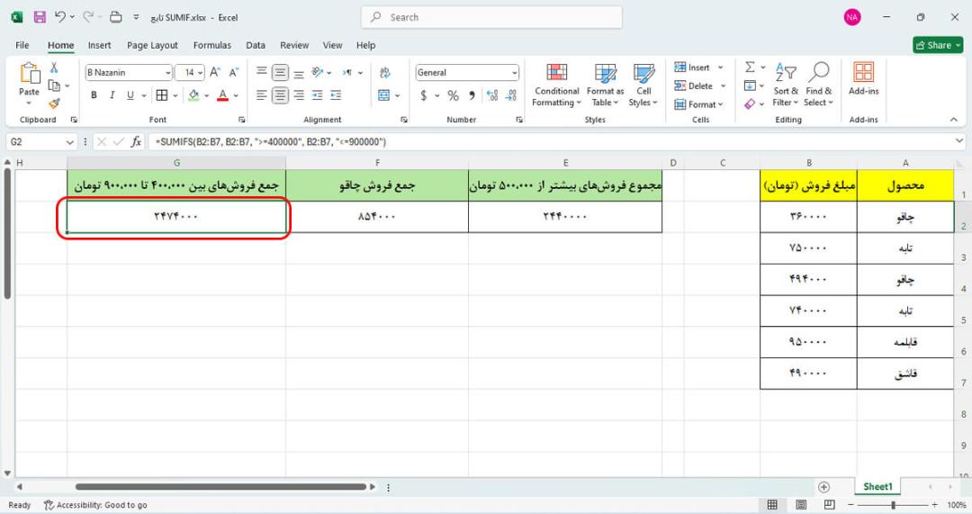Click the Borders icon

(162, 95)
